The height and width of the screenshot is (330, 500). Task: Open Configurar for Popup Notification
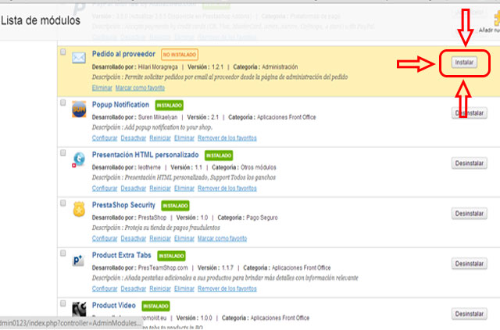coord(105,138)
